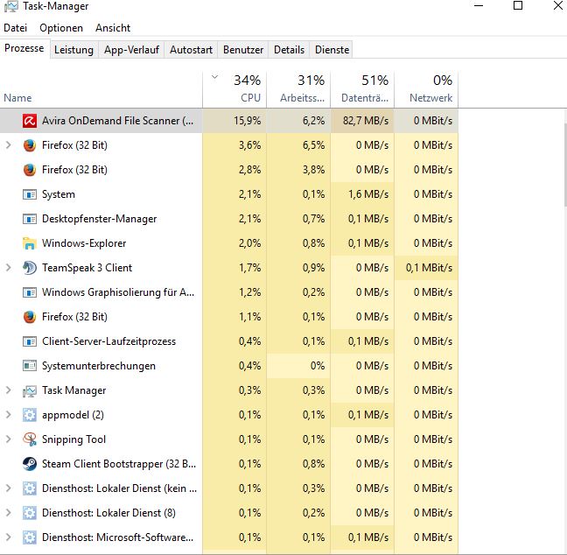Image resolution: width=567 pixels, height=555 pixels.
Task: Click the first Firefox (32 Bit) icon with expander
Action: click(29, 145)
